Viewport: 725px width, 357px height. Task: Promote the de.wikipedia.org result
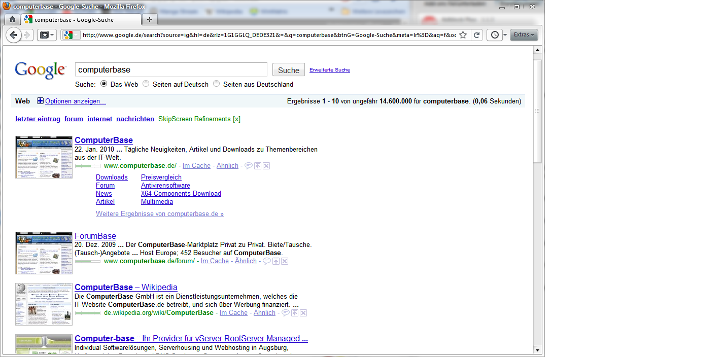[x=295, y=313]
